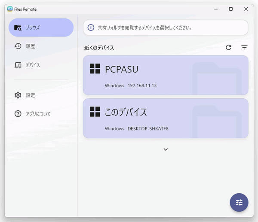Click the 共有フォルダを閲覧する info message
Screen dimensions: 258x222
pyautogui.click(x=145, y=28)
